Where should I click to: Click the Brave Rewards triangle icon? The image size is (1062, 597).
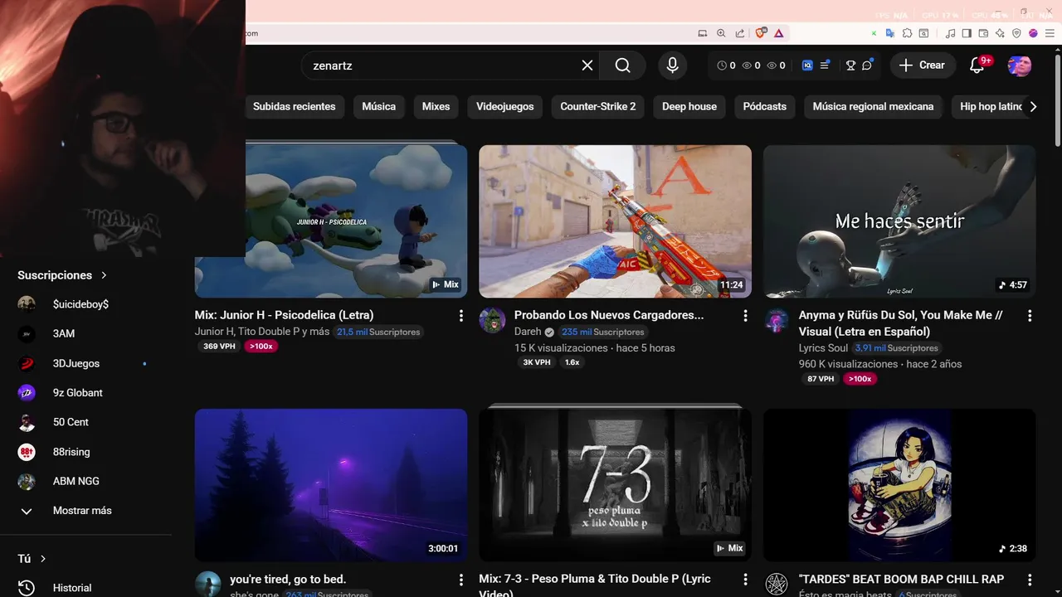(x=779, y=33)
